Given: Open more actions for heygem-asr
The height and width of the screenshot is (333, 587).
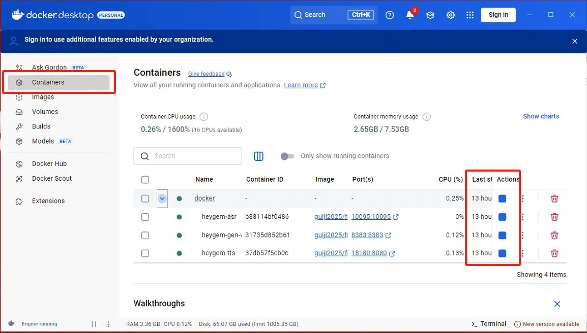Looking at the screenshot, I should pos(522,217).
